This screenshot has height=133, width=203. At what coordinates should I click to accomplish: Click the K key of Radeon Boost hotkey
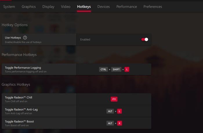119,123
